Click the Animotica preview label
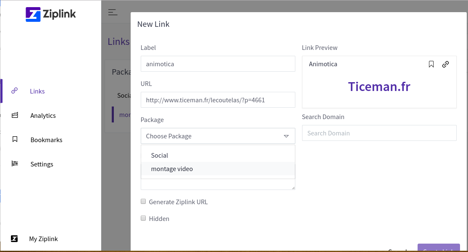 (x=323, y=64)
